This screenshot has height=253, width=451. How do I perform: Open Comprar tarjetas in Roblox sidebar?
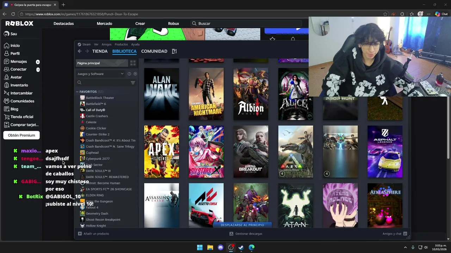coord(21,125)
